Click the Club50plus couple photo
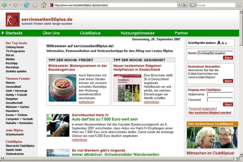 coord(212,137)
